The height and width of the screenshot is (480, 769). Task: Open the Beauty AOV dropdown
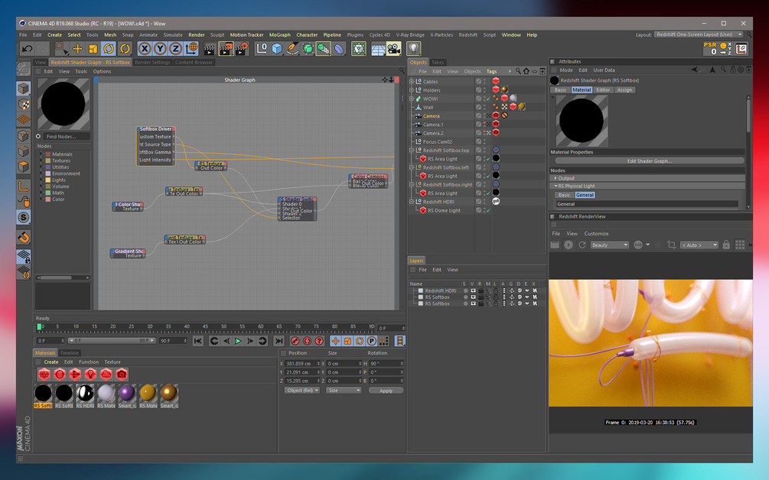(x=609, y=245)
